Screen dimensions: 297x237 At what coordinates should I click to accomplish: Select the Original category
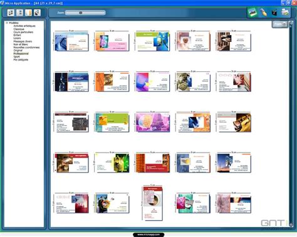point(18,51)
